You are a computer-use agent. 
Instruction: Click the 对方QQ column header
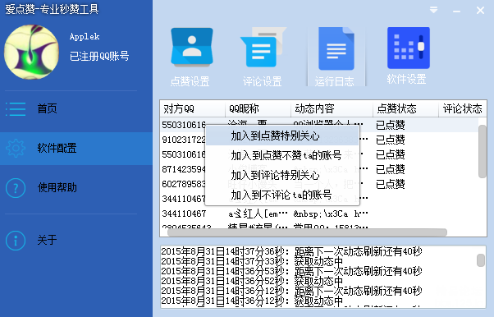(193, 109)
